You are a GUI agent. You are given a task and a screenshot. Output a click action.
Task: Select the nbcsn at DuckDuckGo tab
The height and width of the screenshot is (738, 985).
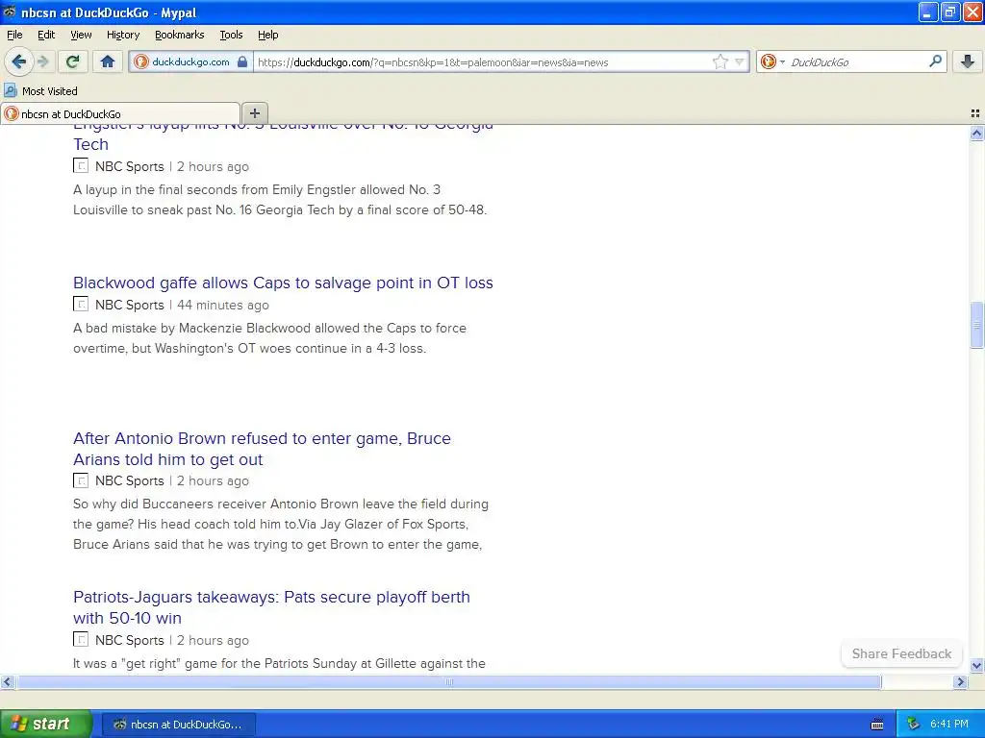tap(120, 113)
